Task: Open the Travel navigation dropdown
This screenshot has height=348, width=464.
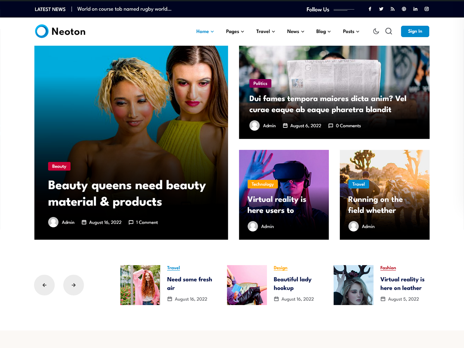Action: (265, 31)
